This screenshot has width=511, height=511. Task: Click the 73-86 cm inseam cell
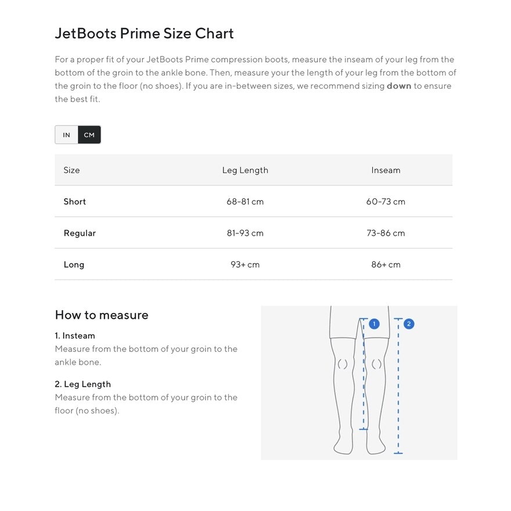click(x=386, y=233)
